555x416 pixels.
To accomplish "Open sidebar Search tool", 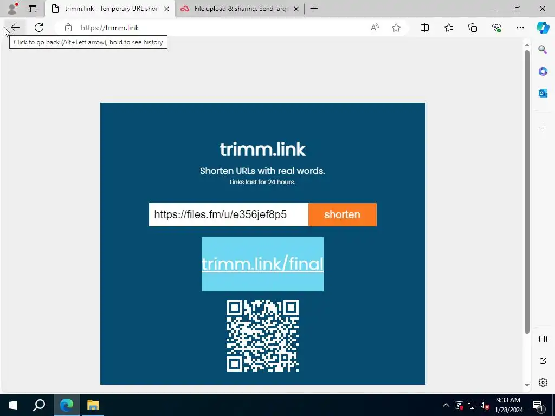I will [543, 49].
